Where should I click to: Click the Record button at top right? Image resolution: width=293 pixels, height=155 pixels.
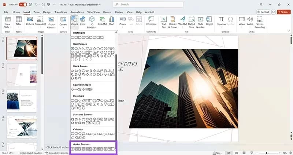pyautogui.click(x=263, y=12)
